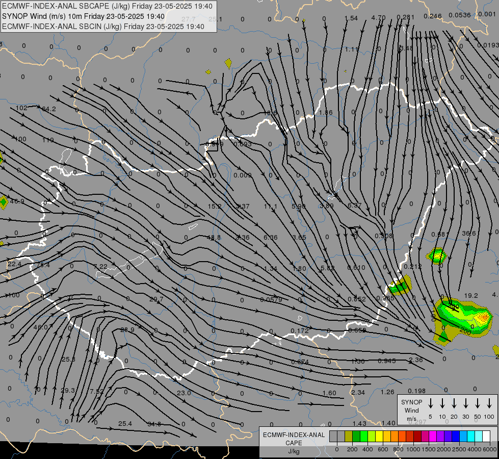Viewport: 499px width, 459px height.
Task: Pick the orange swatch above 800 label
Action: coord(395,437)
